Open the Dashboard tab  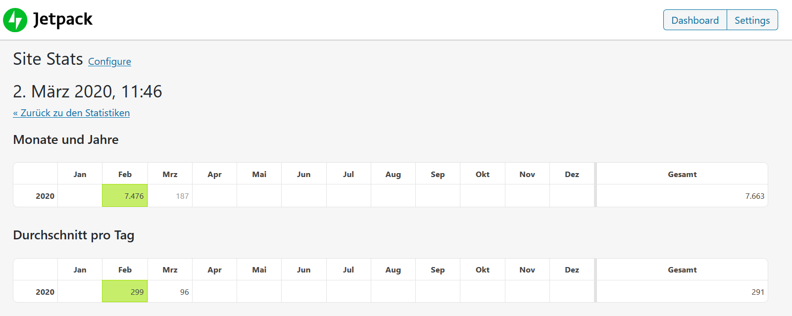(695, 20)
